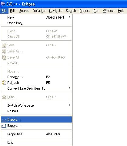
Task: Open the Run menu
Action: 96,11
